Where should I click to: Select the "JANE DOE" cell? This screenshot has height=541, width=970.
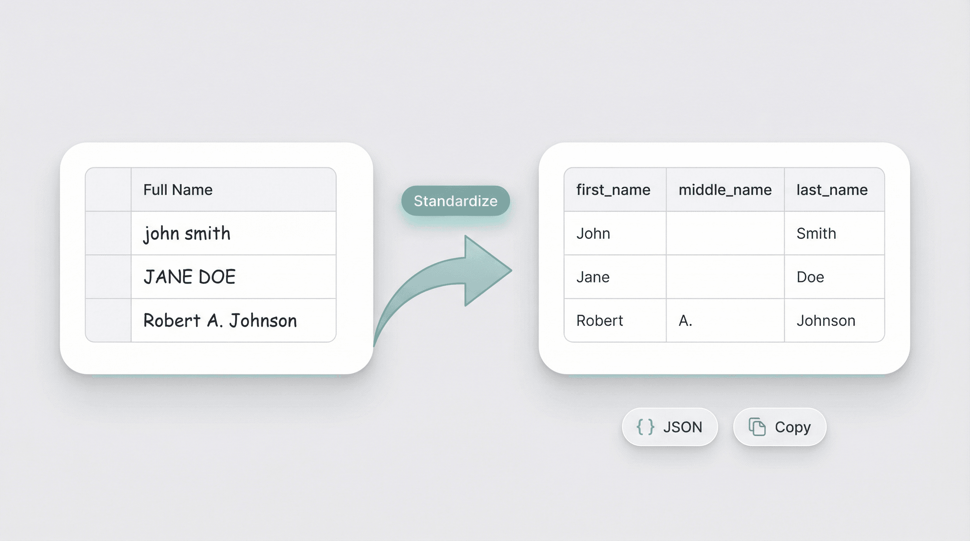tap(189, 276)
